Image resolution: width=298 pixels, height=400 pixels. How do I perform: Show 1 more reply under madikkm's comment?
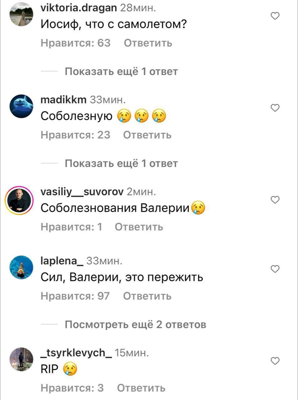pyautogui.click(x=121, y=163)
